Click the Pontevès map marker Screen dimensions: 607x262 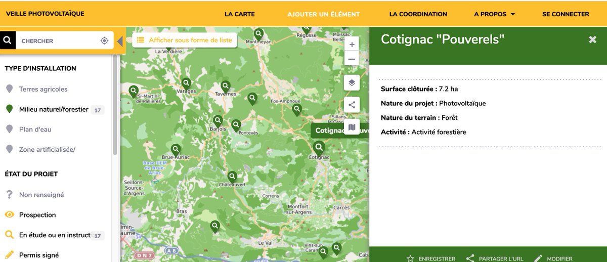[236, 125]
